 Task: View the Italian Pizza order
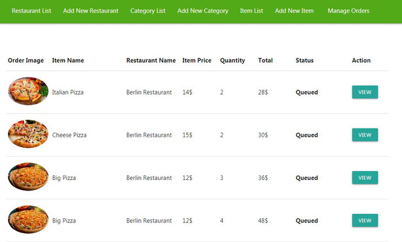pos(365,92)
